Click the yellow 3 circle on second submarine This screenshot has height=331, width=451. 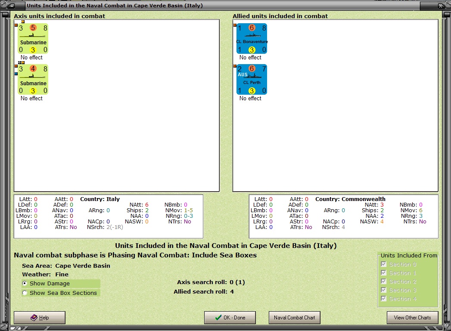(x=33, y=91)
